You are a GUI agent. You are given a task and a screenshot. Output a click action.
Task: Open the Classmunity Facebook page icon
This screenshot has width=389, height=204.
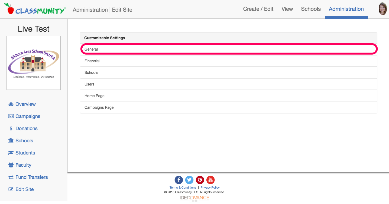coord(179,180)
